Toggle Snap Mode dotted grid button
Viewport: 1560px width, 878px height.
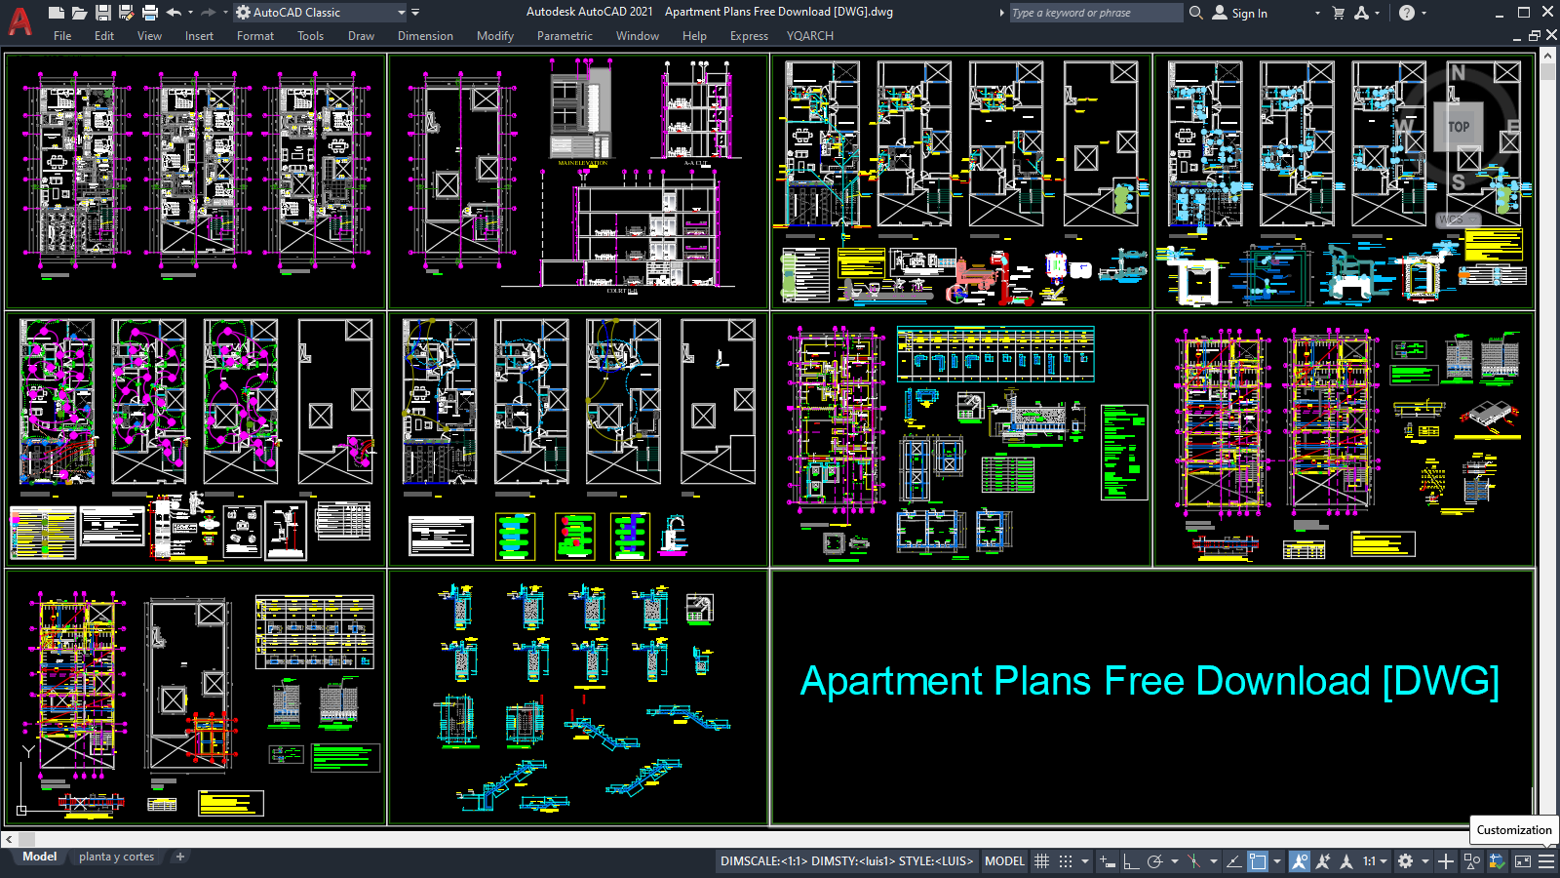[x=1066, y=861]
